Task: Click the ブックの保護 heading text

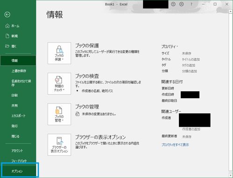Action: [x=87, y=46]
